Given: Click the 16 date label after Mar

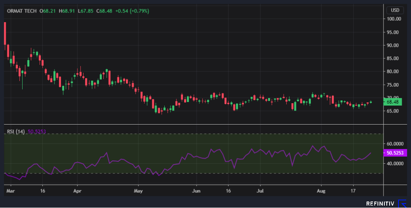Looking at the screenshot, I should point(42,191).
